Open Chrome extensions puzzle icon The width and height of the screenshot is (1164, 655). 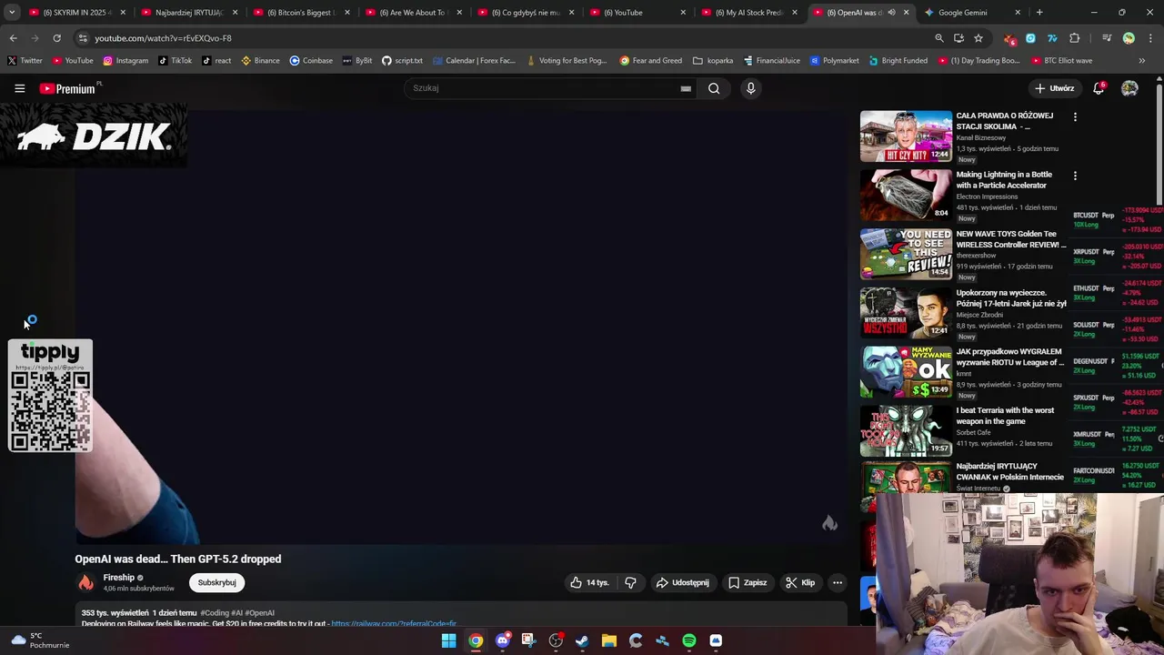click(1075, 38)
